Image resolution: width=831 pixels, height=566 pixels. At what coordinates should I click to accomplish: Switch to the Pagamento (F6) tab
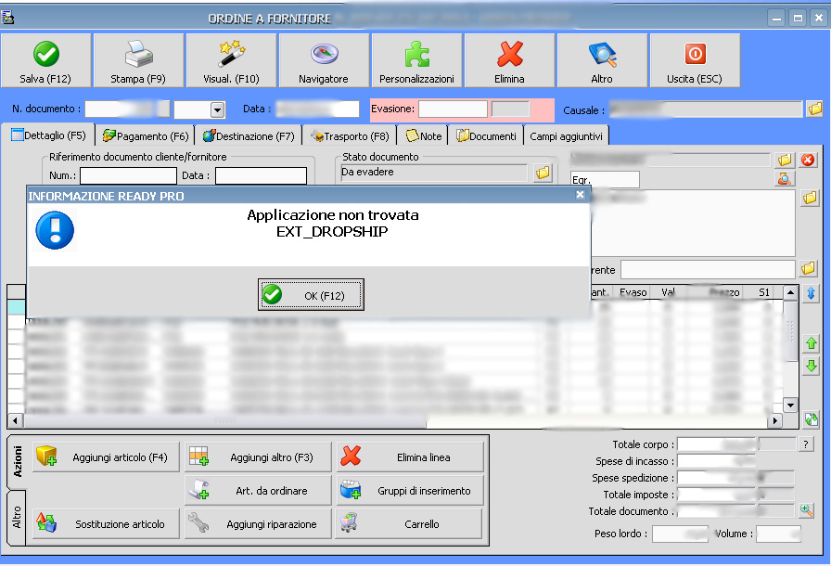146,136
